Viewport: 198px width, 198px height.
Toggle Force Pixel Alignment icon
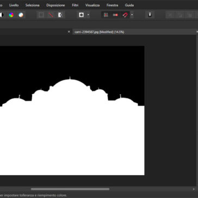[106, 15]
